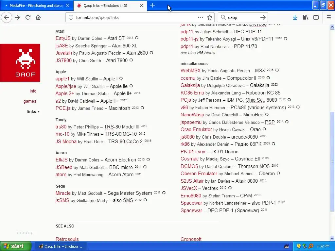This screenshot has height=251, width=335.
Task: Select the Qaop links tab
Action: point(110,6)
